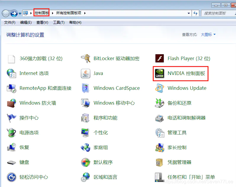This screenshot has width=236, height=187.
Task: Open the 360强力卸载 (32 位) icon
Action: coord(11,59)
